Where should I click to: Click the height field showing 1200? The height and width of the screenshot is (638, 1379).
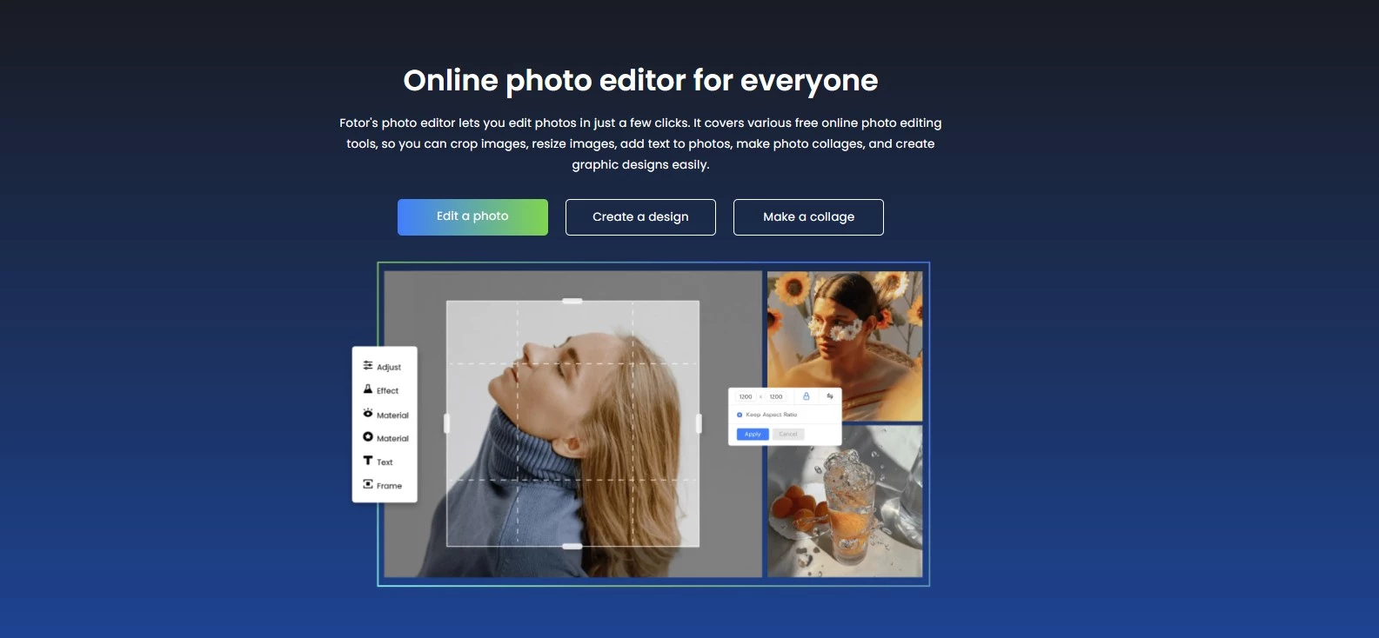point(776,396)
